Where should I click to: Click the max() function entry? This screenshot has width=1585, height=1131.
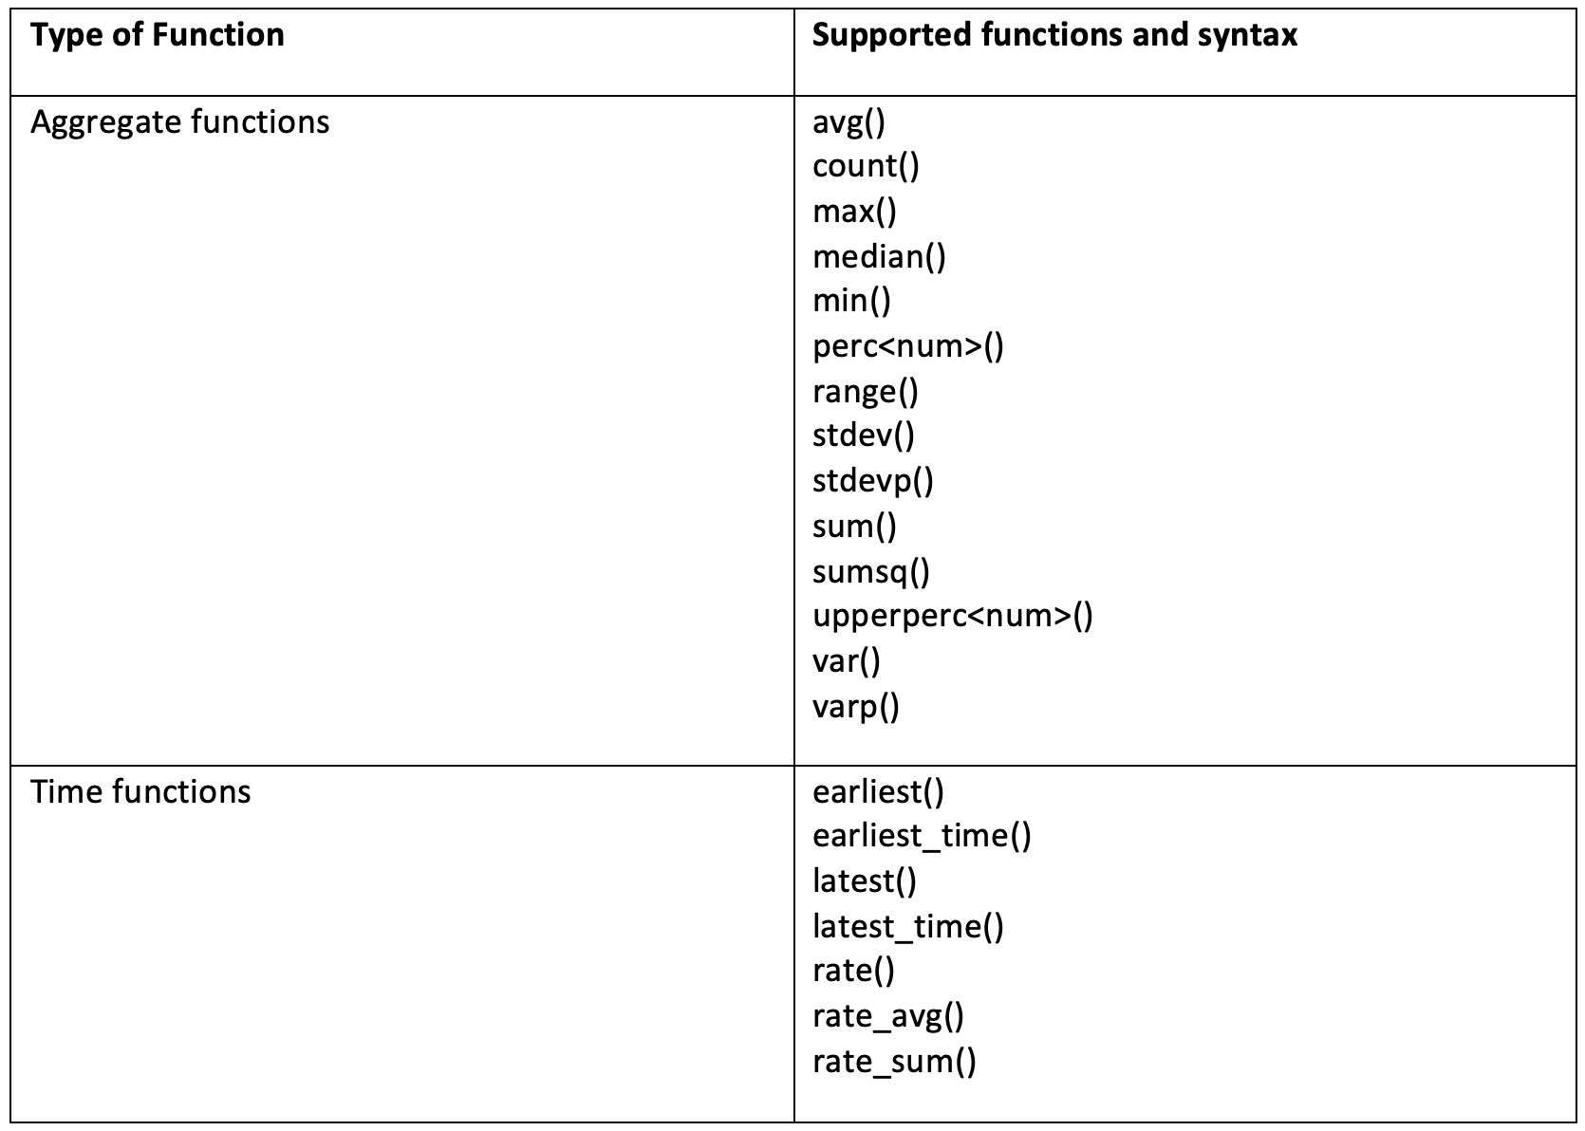(x=854, y=212)
